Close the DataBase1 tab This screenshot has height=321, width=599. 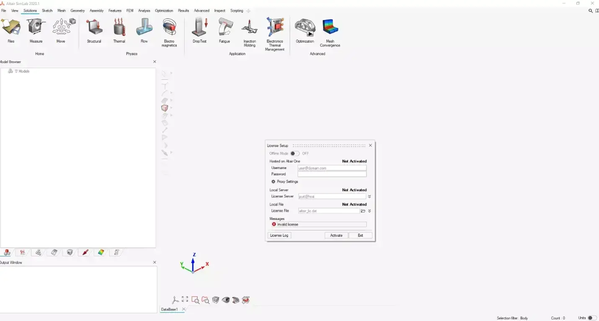183,310
